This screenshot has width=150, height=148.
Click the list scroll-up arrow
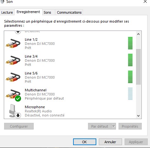(x=138, y=34)
